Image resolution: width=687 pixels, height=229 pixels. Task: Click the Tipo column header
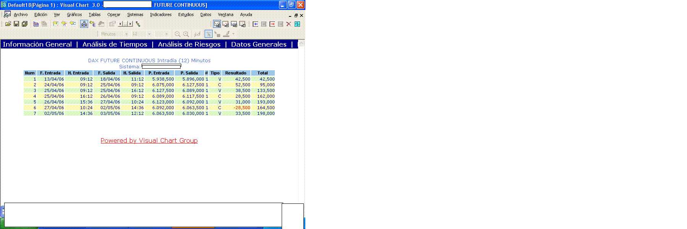coord(215,73)
